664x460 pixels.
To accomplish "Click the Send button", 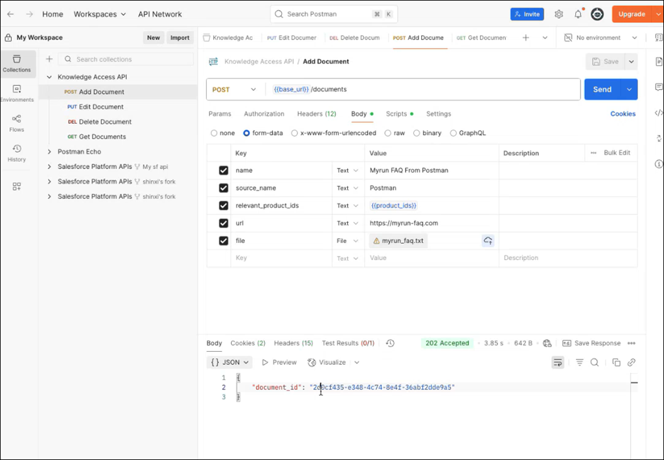I will coord(602,89).
